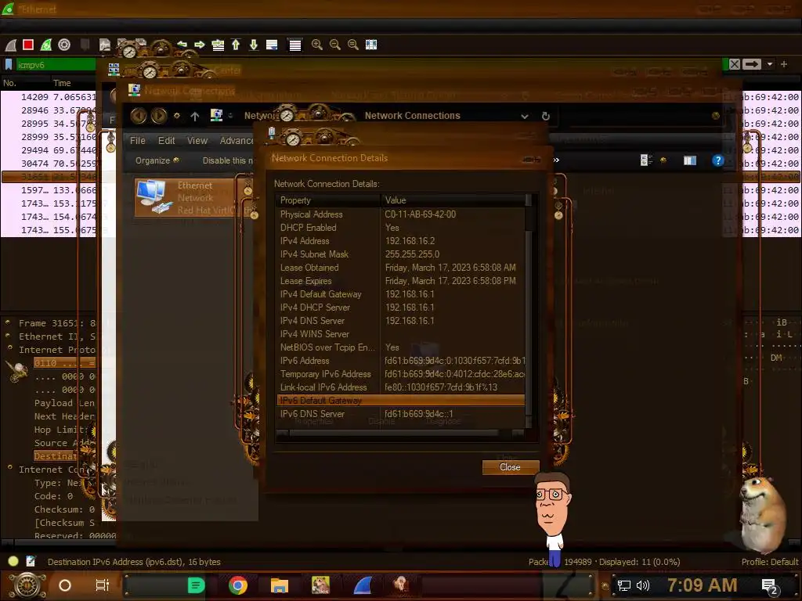This screenshot has width=802, height=601.
Task: Select packet row 30474
Action: pos(49,164)
